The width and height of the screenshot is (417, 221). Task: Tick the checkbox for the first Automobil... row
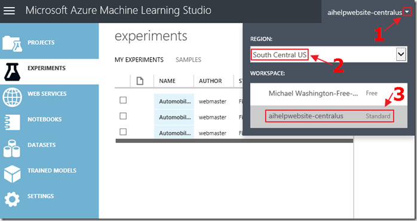pos(123,100)
